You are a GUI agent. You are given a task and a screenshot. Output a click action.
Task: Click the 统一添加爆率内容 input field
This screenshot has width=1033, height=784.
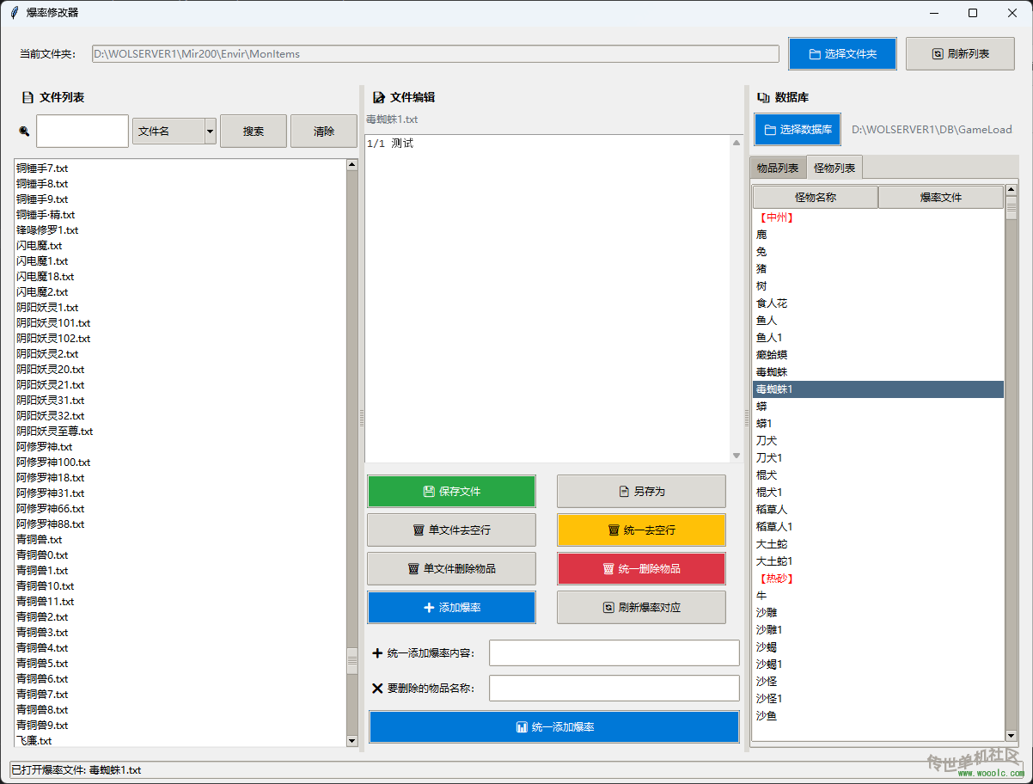(x=614, y=653)
